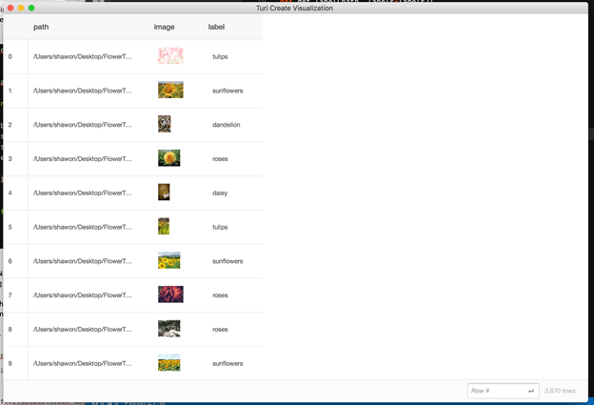Click the image column header
The width and height of the screenshot is (594, 405).
[164, 27]
